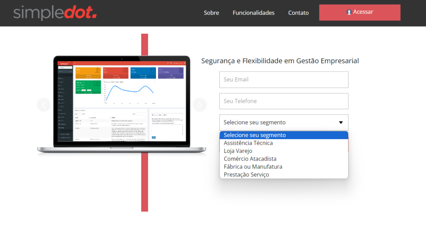Click the simpledot logo
This screenshot has height=225, width=426.
pyautogui.click(x=55, y=12)
